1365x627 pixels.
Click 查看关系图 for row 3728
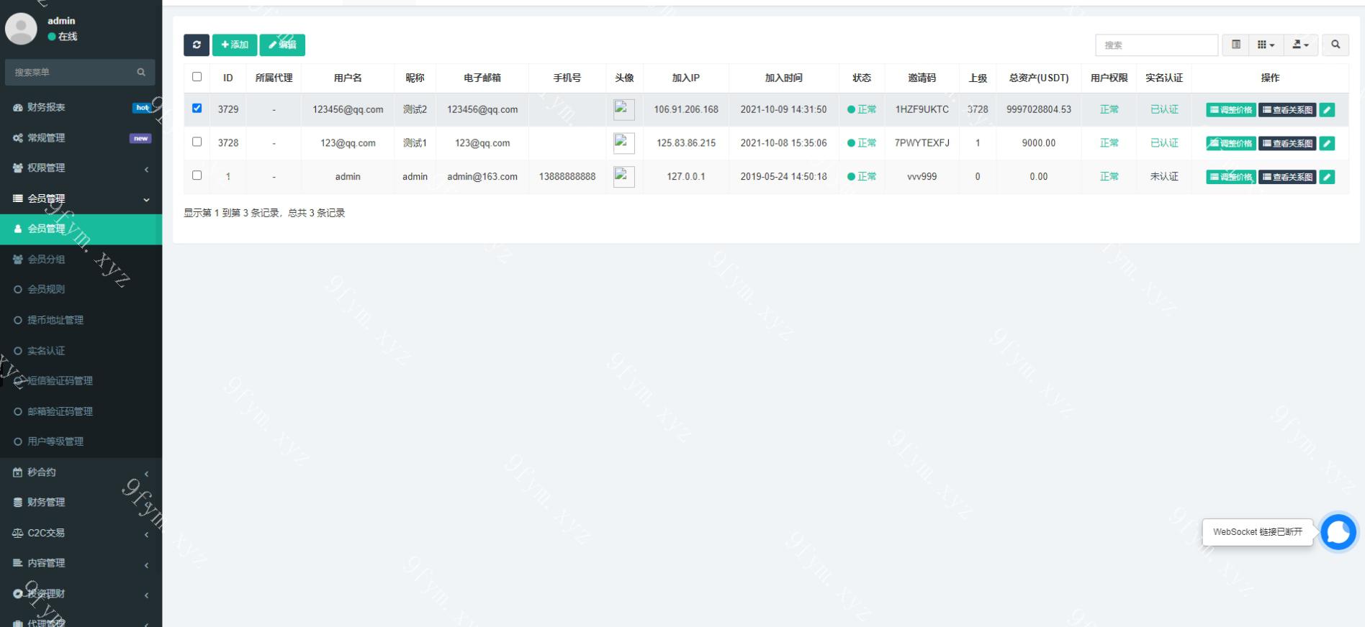coord(1287,143)
